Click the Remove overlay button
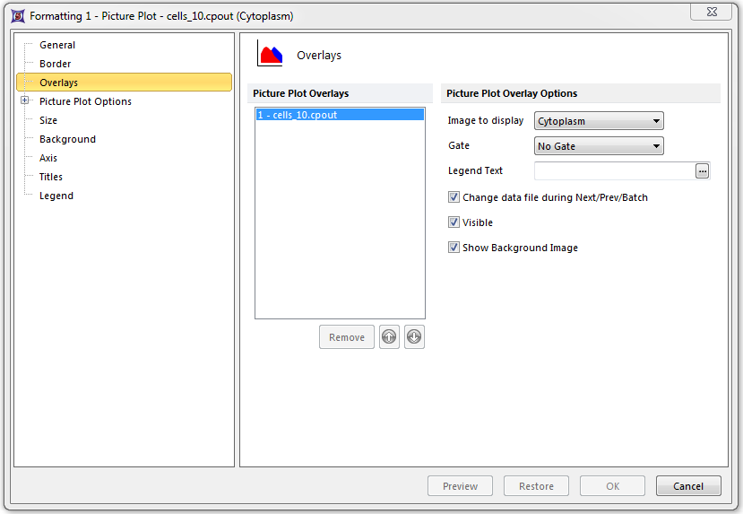This screenshot has height=514, width=743. 347,337
